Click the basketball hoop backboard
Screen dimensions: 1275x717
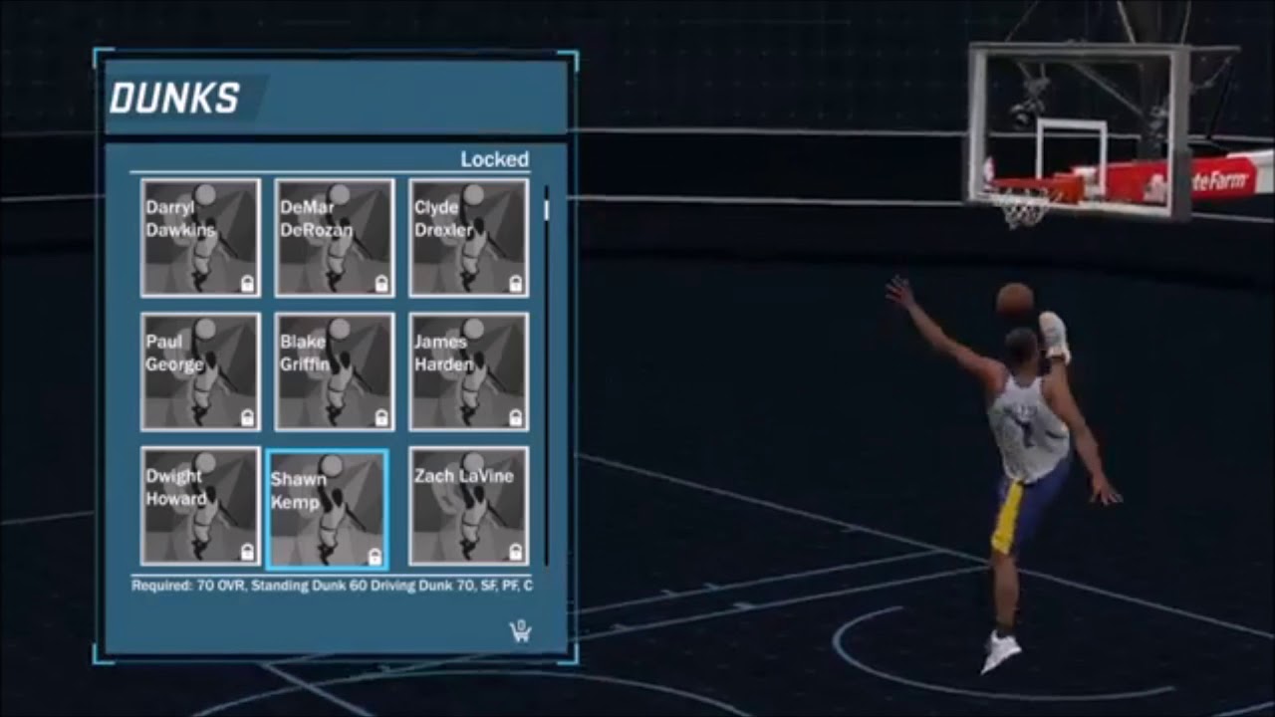coord(1079,129)
